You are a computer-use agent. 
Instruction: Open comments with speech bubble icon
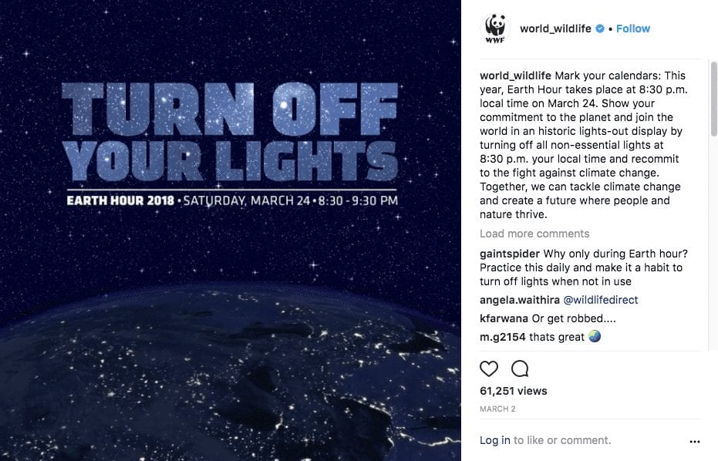pos(520,368)
